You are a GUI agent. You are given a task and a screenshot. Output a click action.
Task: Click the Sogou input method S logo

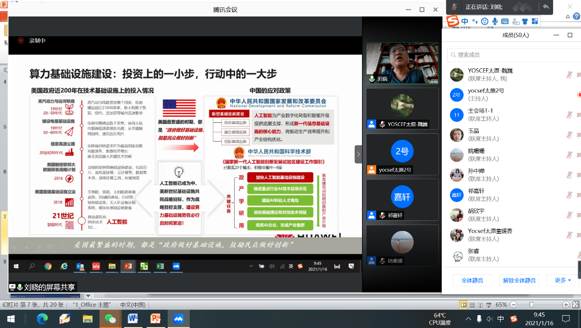tap(453, 21)
